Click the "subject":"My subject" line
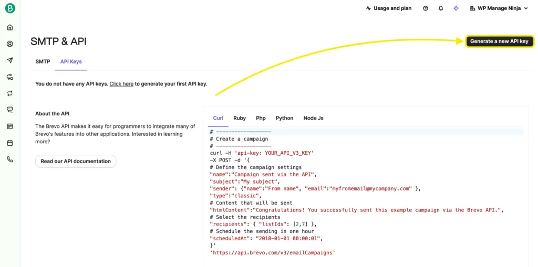This screenshot has height=267, width=538. pos(245,181)
